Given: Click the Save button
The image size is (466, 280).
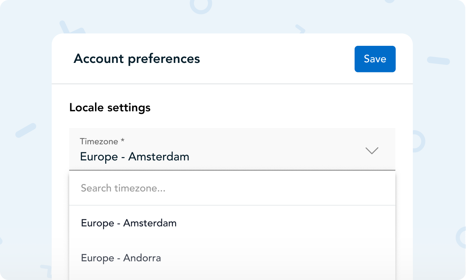Looking at the screenshot, I should coord(375,59).
